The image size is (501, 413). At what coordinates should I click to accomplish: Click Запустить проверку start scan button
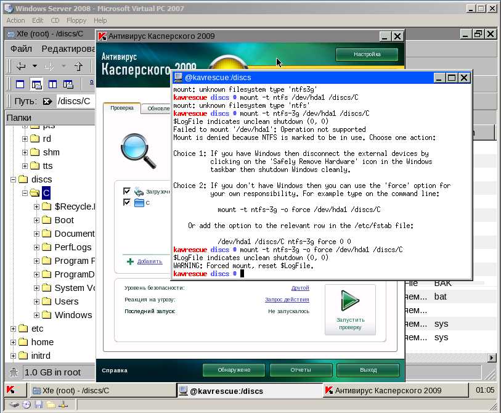350,309
